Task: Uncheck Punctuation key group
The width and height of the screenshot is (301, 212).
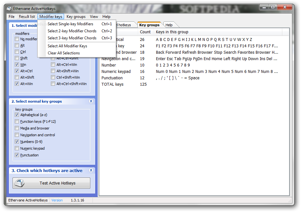Action: [17, 155]
